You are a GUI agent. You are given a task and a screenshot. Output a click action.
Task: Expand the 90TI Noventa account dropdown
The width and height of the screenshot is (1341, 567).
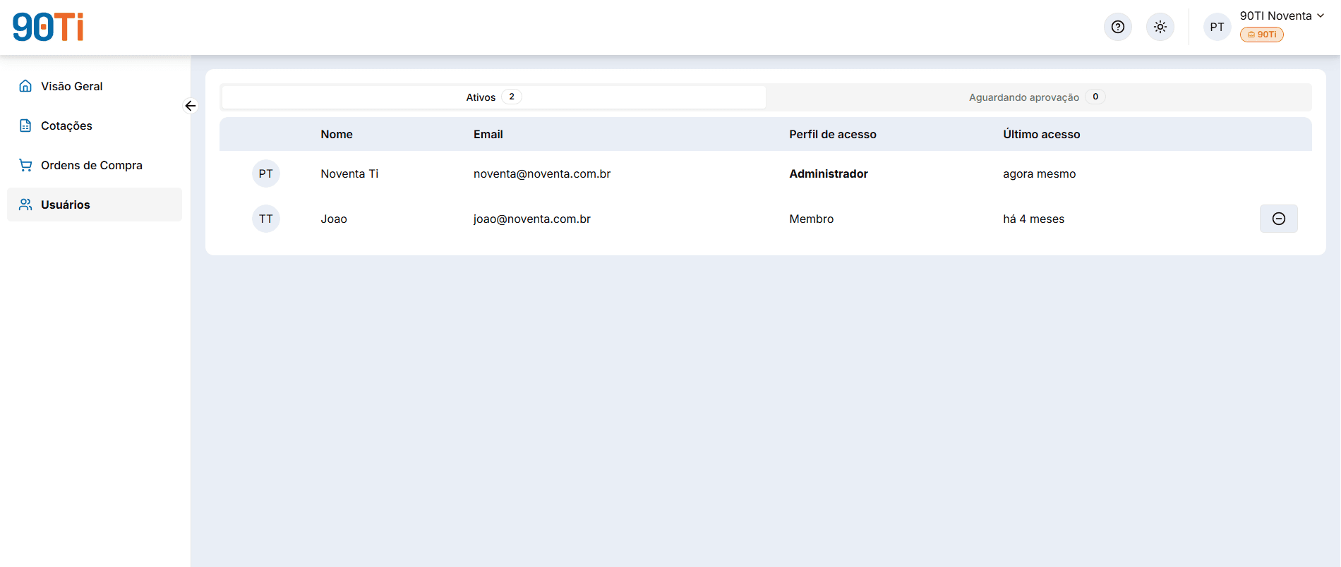1282,16
